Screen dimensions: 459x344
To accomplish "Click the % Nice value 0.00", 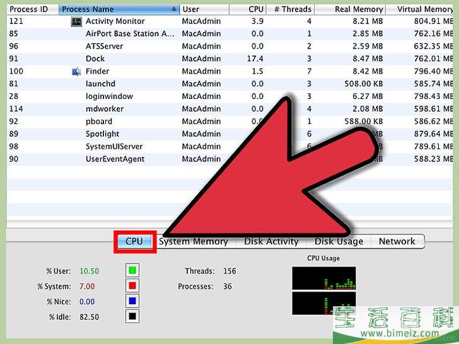I will [87, 302].
